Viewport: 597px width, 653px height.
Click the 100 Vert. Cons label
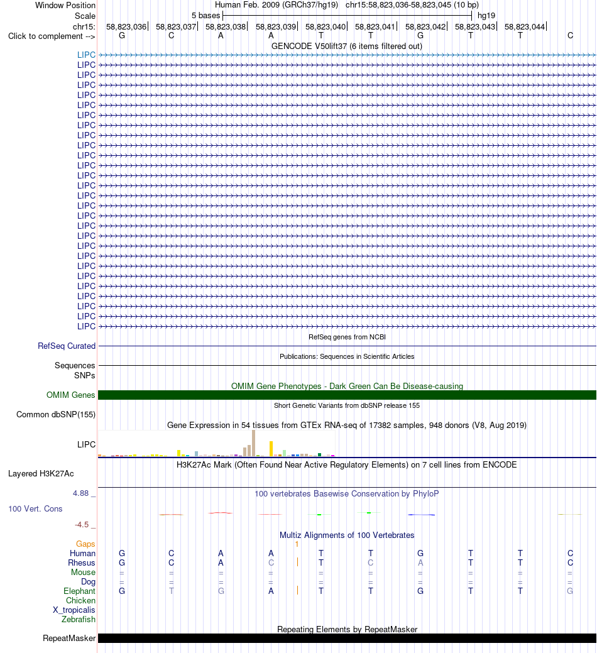click(x=35, y=509)
